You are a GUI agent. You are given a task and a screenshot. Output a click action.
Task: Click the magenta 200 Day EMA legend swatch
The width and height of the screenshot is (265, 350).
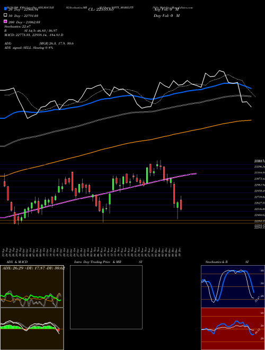6,21
